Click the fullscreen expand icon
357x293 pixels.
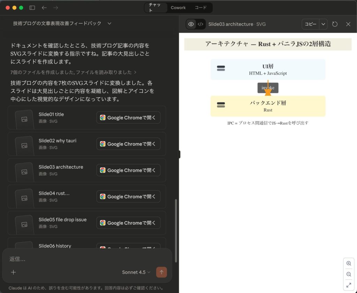coord(349,285)
